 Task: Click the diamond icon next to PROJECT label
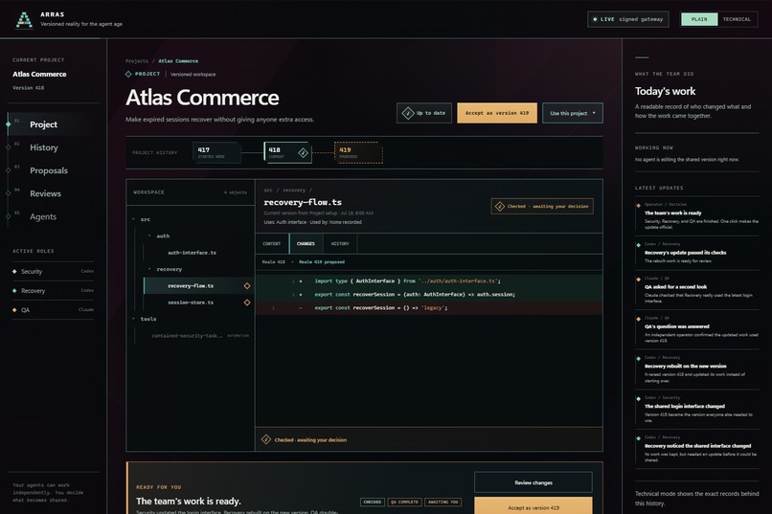point(128,75)
